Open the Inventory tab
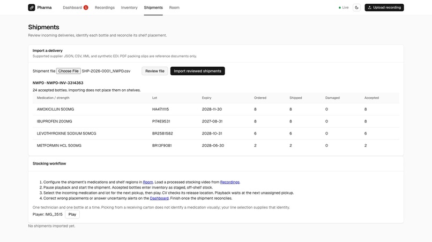The width and height of the screenshot is (432, 242). [x=129, y=7]
